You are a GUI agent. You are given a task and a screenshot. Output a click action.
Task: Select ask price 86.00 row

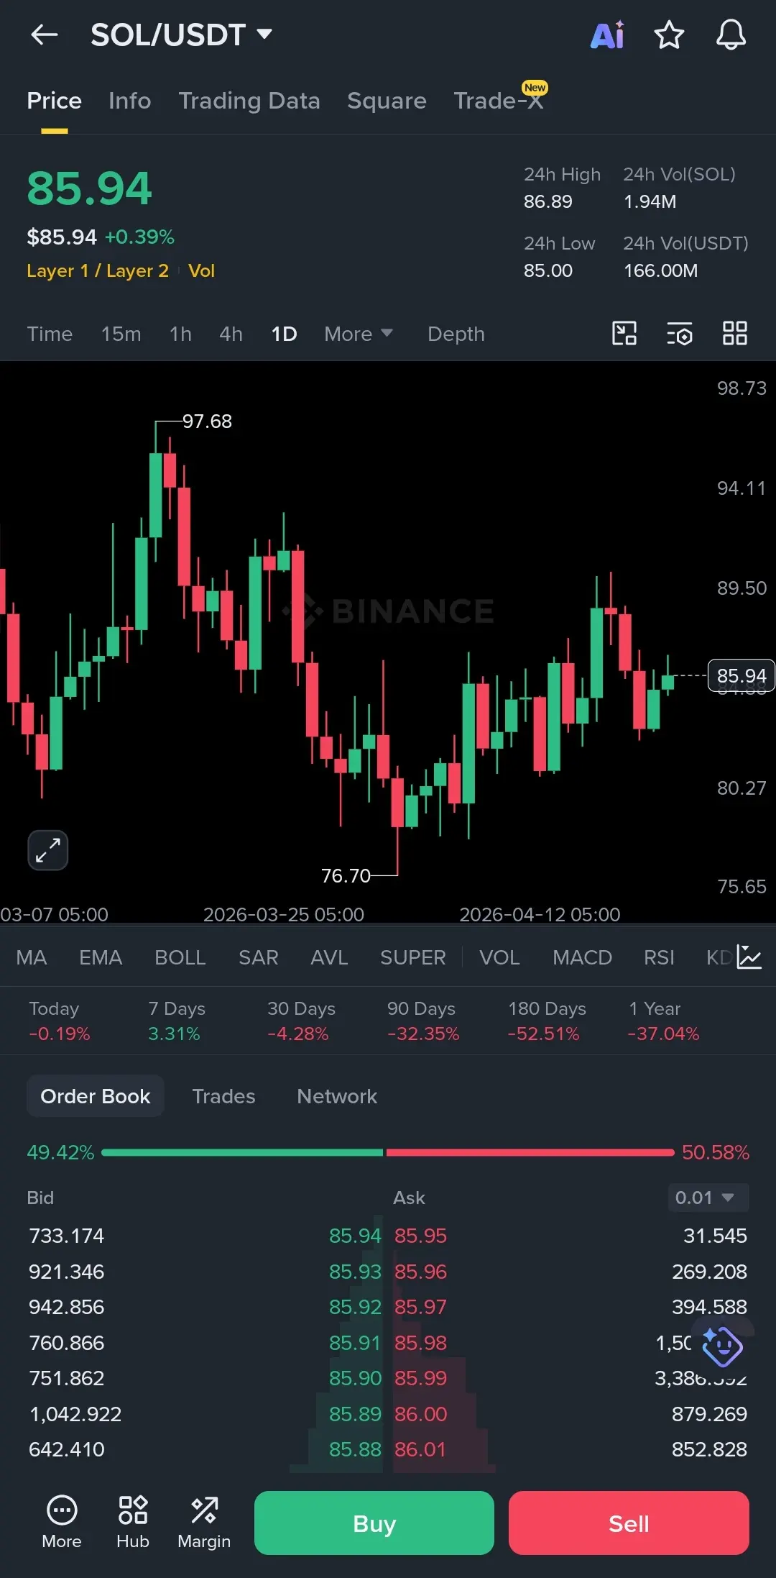[x=571, y=1414]
